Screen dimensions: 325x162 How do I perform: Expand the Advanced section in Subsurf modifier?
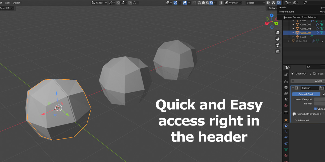tap(303, 120)
